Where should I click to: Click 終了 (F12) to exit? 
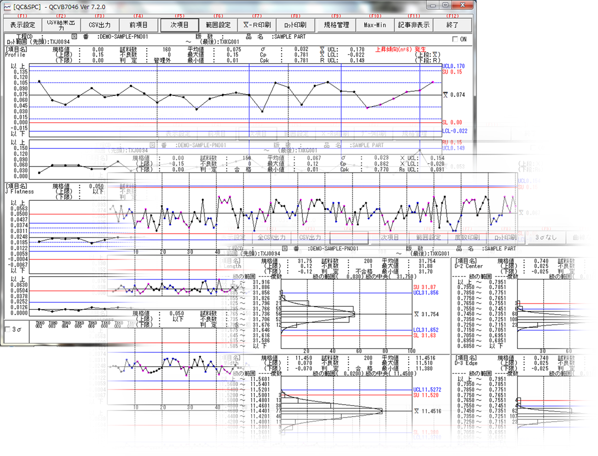click(x=452, y=25)
